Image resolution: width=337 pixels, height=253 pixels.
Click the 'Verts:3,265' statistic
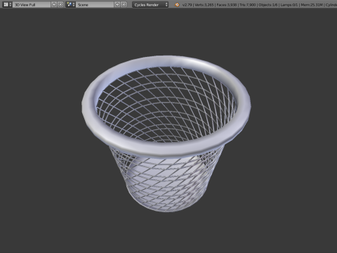pos(204,5)
